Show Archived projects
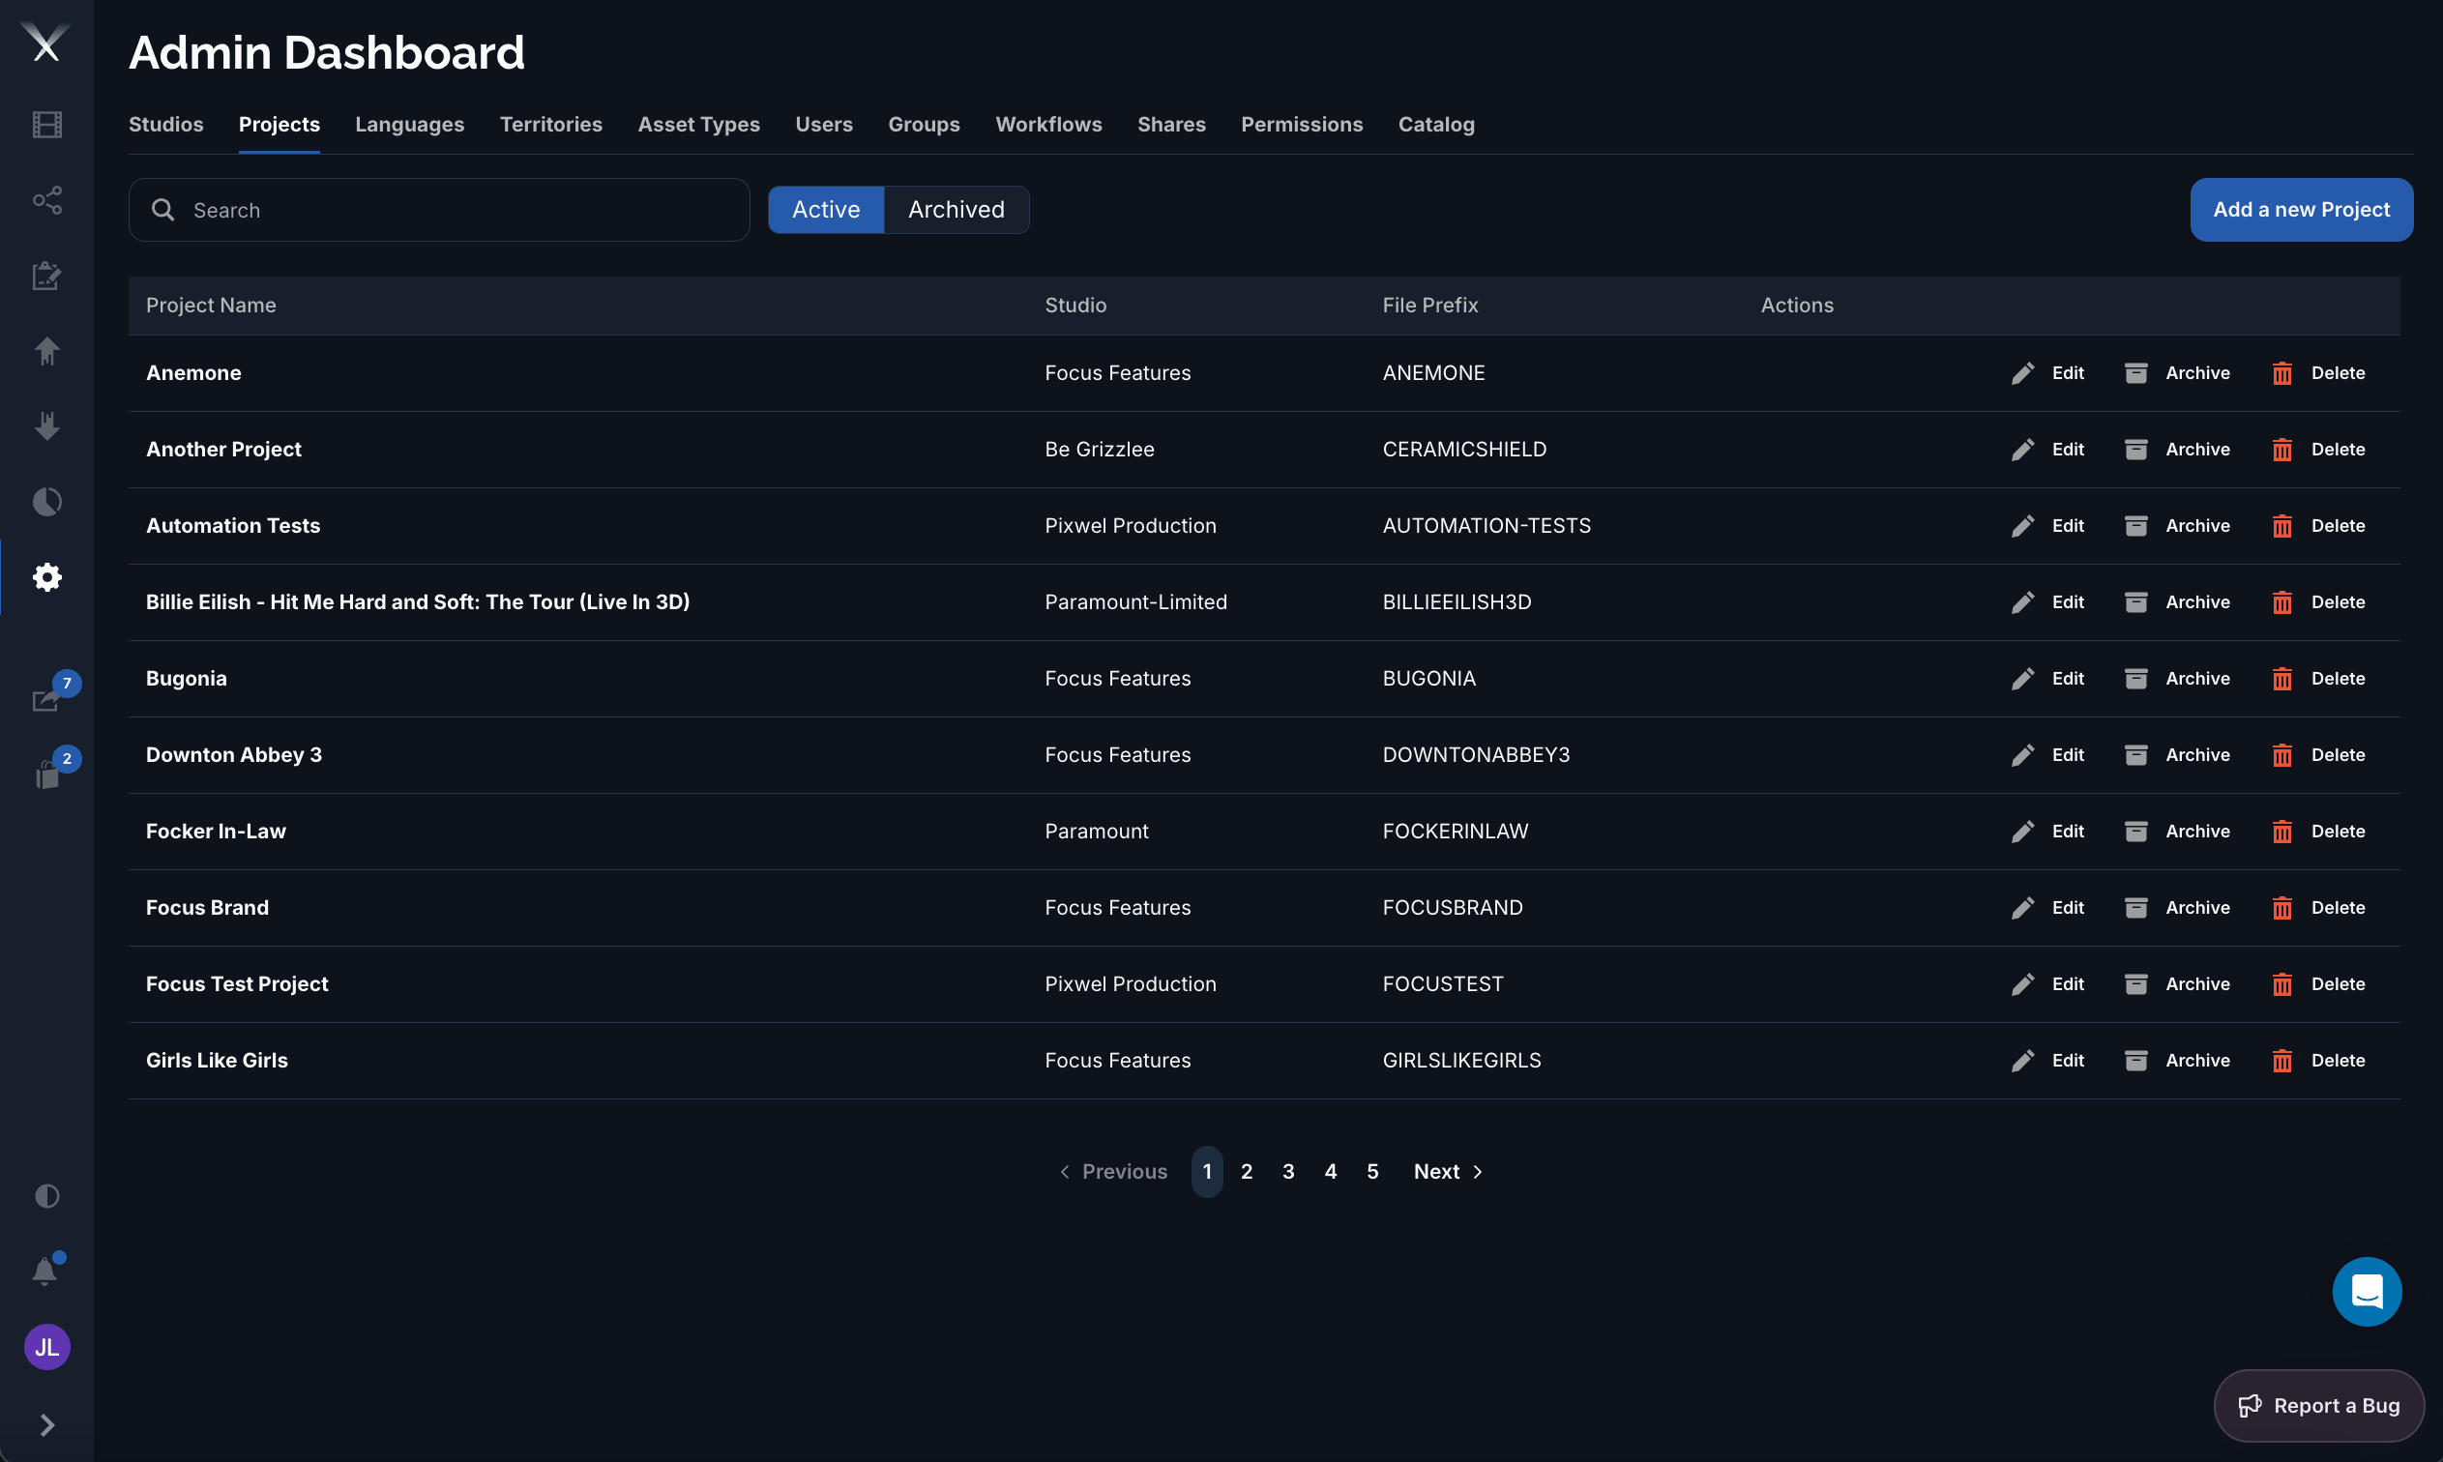This screenshot has height=1462, width=2443. tap(957, 210)
